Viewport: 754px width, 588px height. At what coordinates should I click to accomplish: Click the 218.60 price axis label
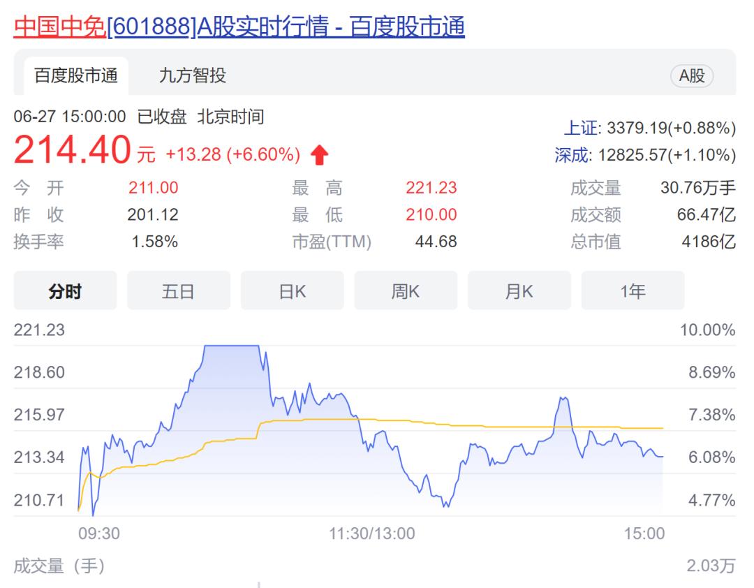tap(39, 372)
